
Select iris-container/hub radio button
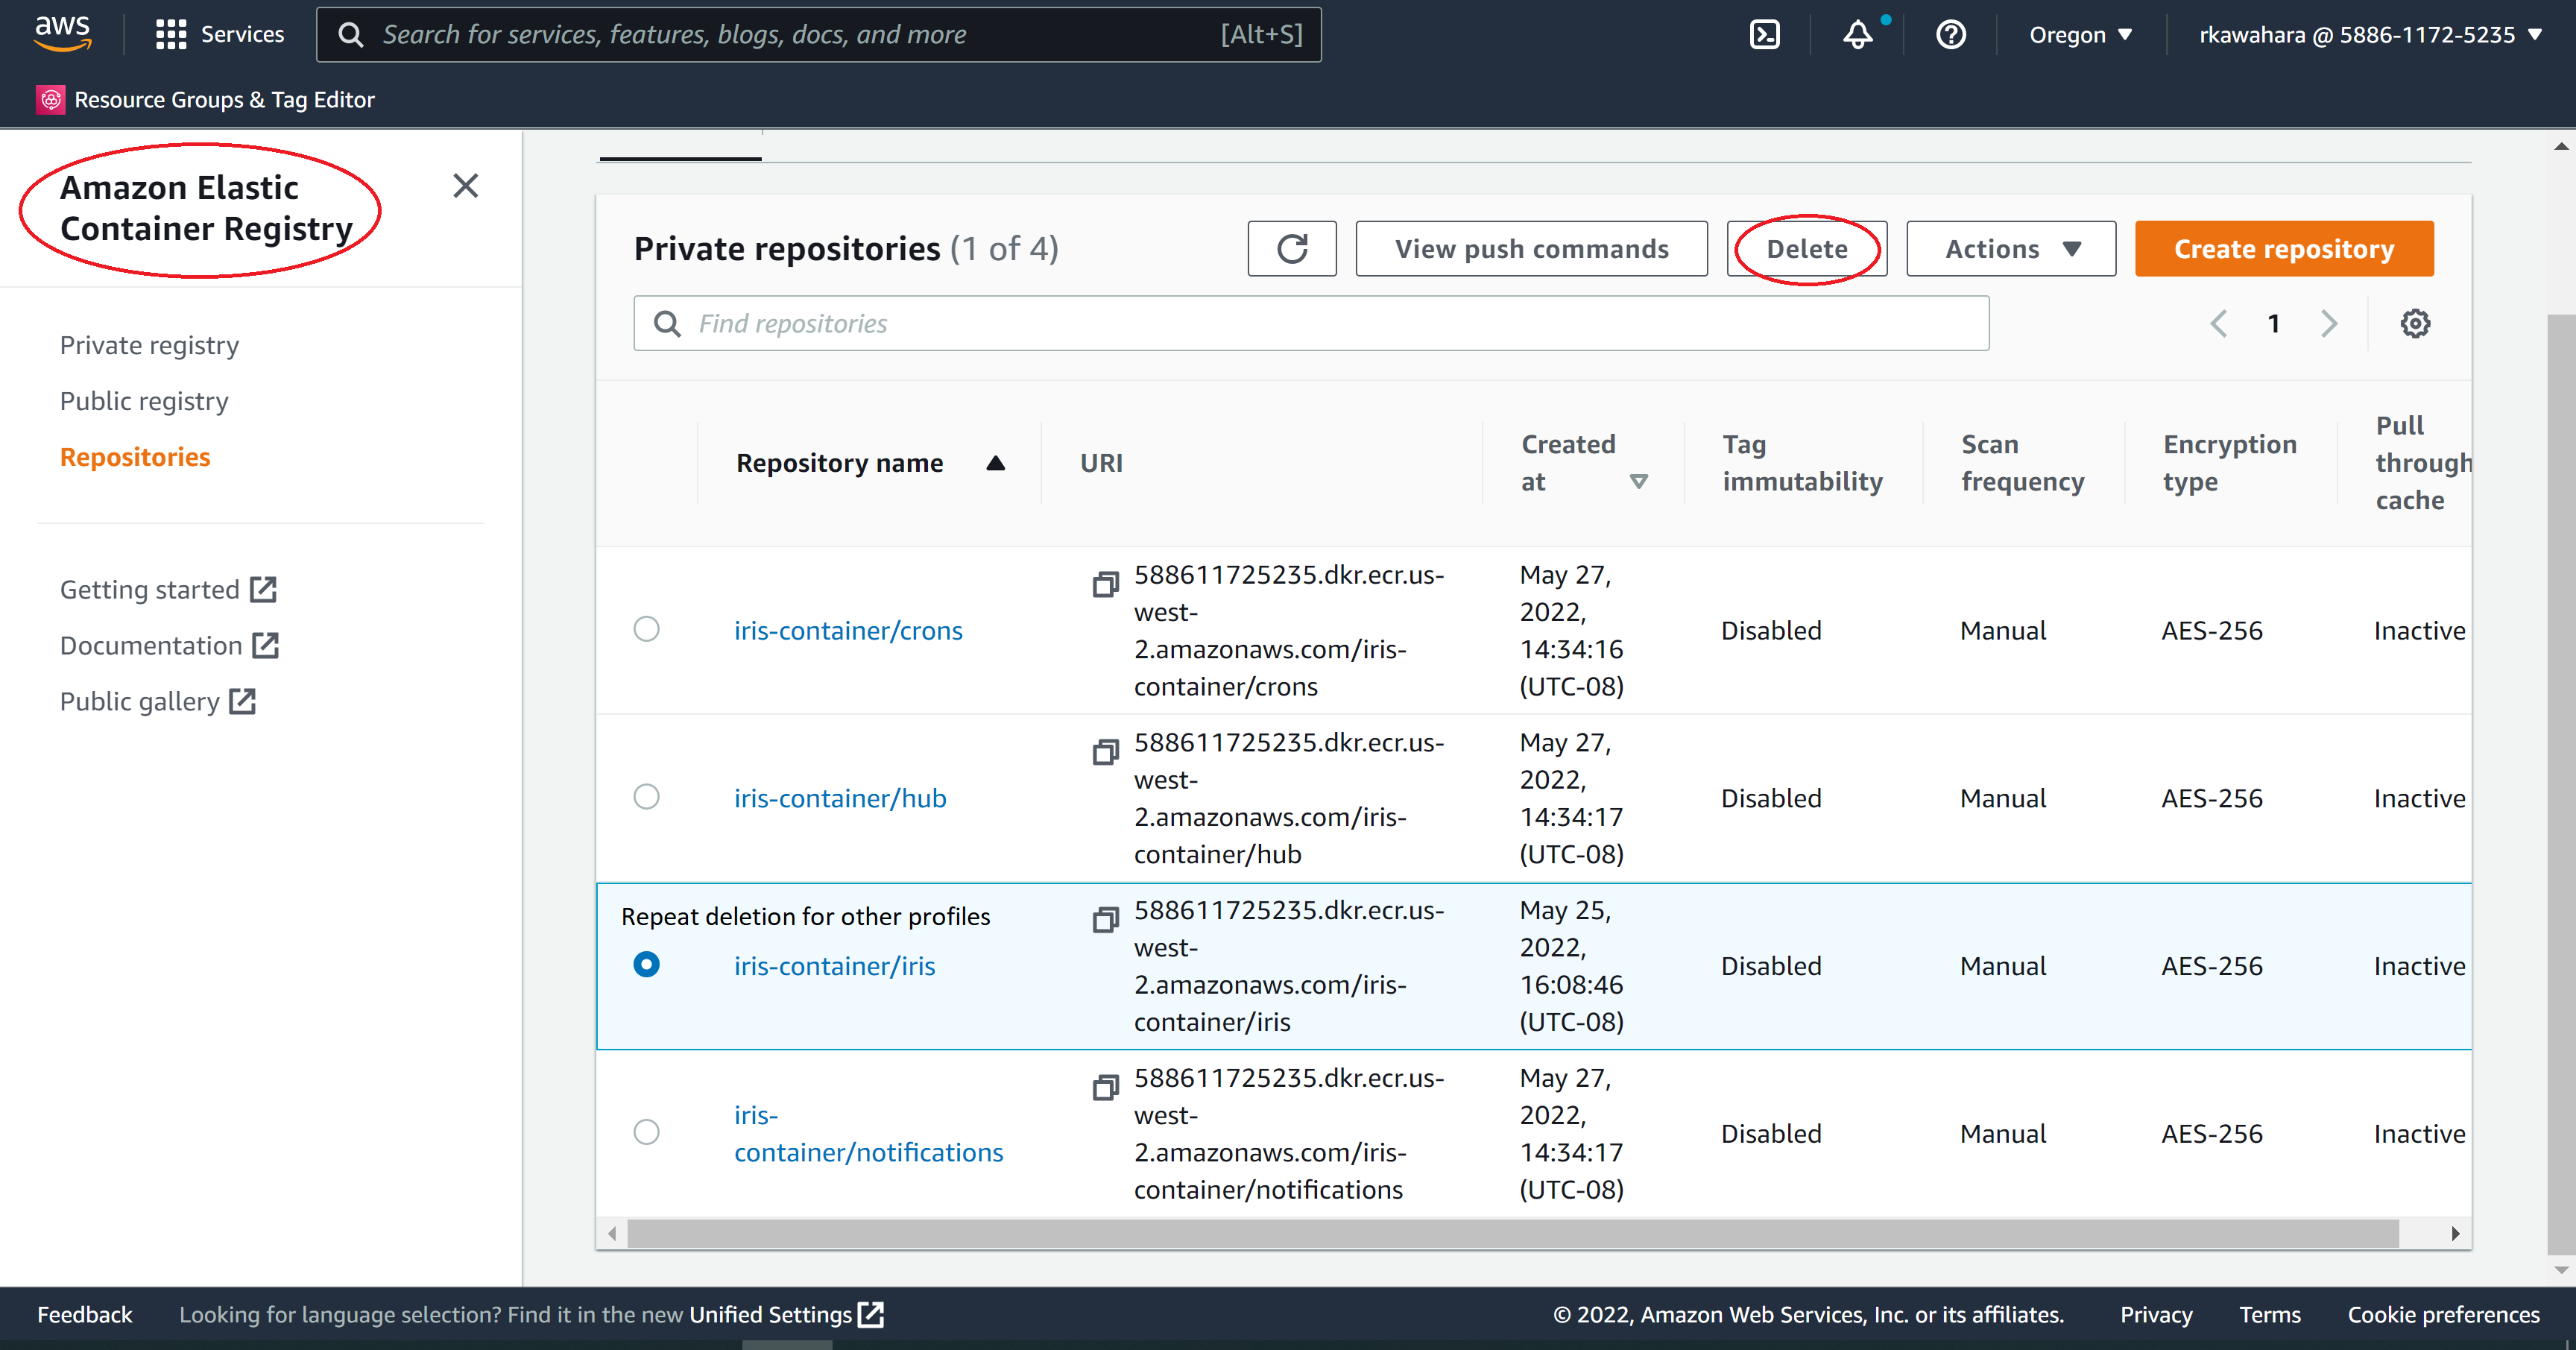(647, 797)
